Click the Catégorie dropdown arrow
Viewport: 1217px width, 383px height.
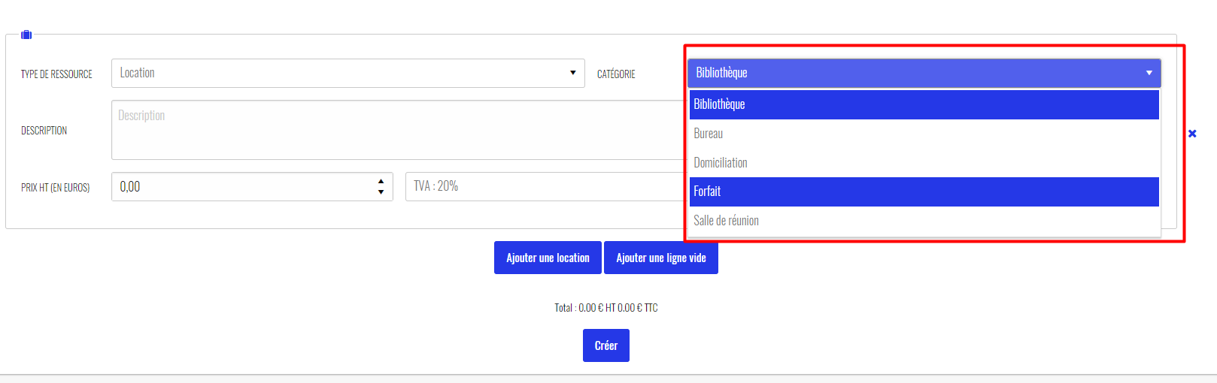(x=1149, y=73)
